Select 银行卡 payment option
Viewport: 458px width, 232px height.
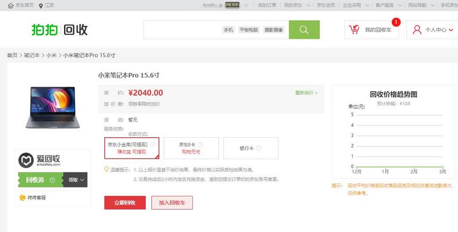[x=251, y=148]
